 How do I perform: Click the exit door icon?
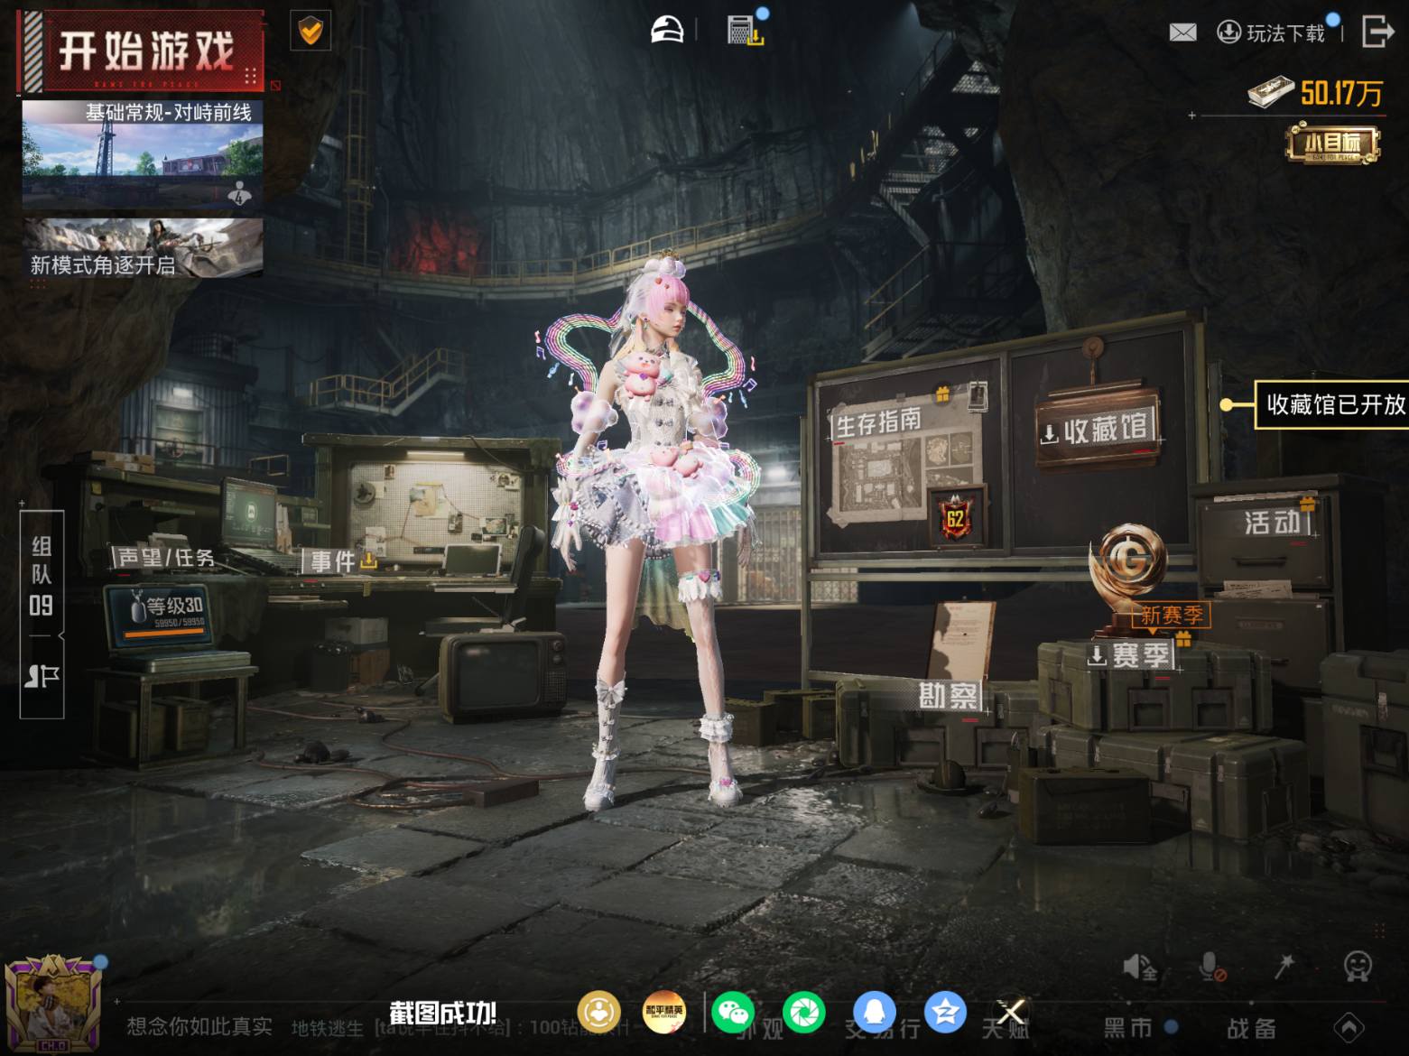1377,32
